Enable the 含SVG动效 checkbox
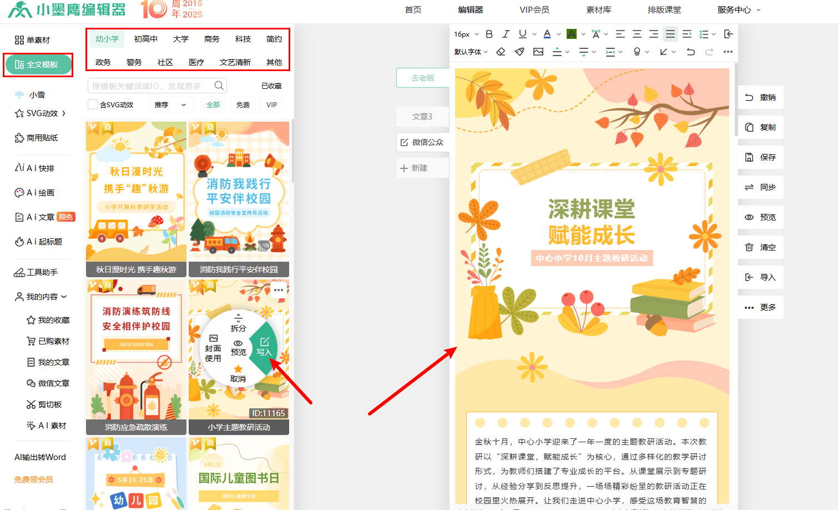838x510 pixels. click(92, 104)
